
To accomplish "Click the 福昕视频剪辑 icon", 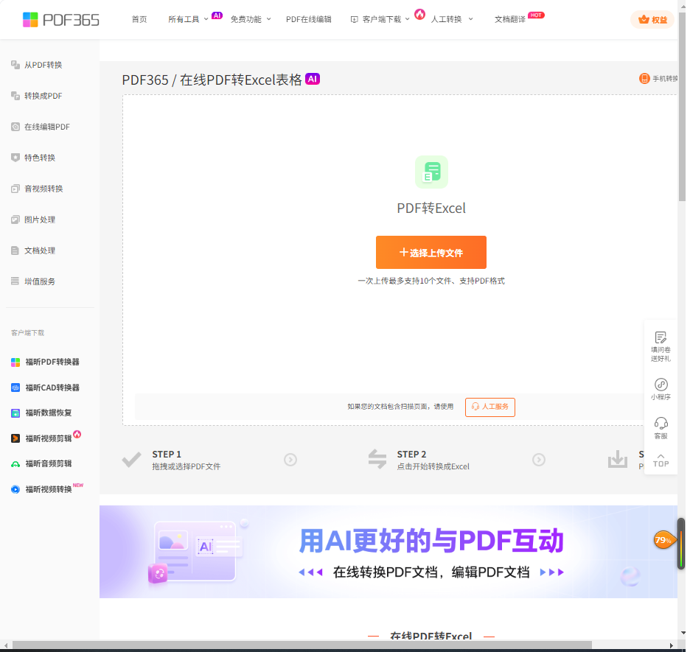I will coord(15,438).
